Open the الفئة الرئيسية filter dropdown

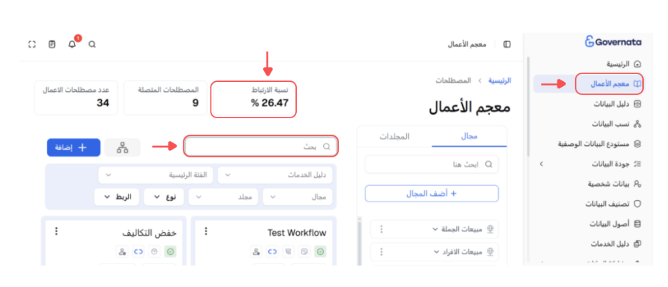156,174
